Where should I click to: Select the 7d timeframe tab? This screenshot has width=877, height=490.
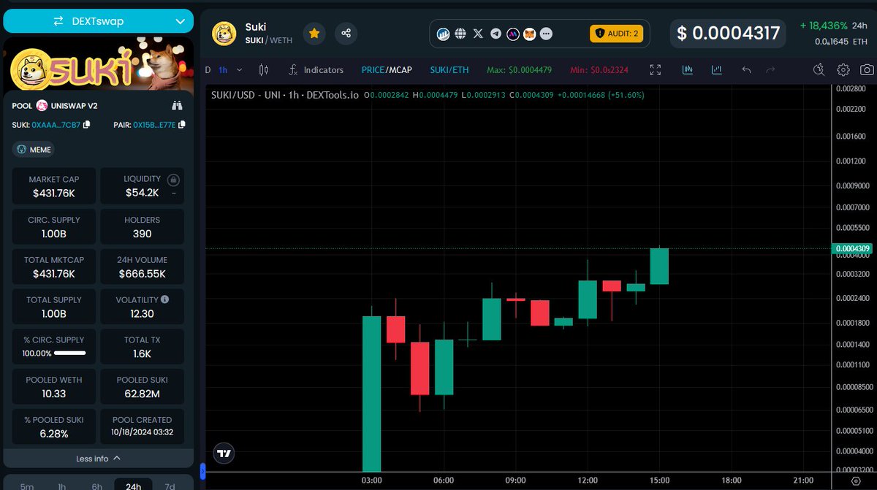[x=170, y=485]
